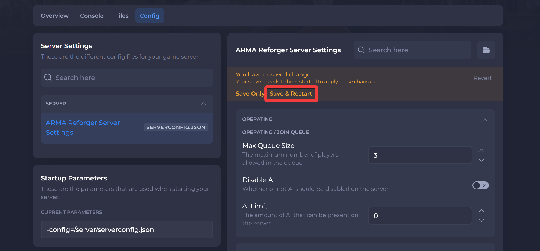Screen dimensions: 540x251
Task: Click the magnifier icon in Server Settings search
Action: [48, 78]
